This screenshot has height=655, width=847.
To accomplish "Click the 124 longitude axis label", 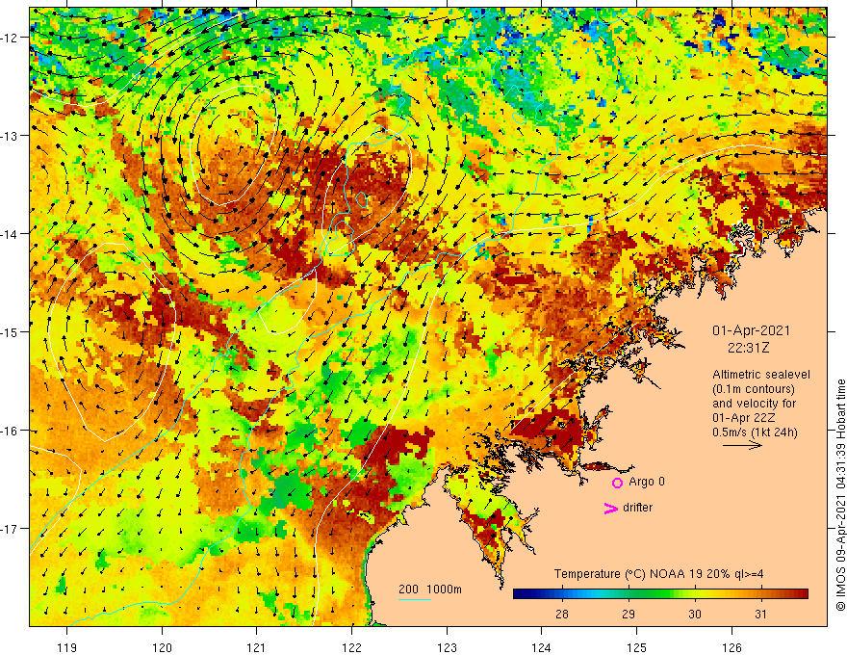I will 542,647.
